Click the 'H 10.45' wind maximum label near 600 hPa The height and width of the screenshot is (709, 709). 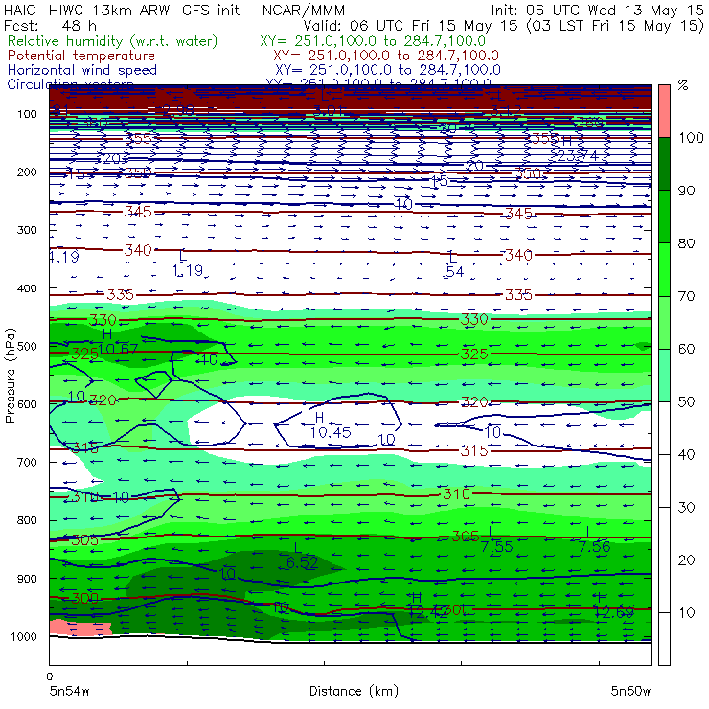pos(331,425)
